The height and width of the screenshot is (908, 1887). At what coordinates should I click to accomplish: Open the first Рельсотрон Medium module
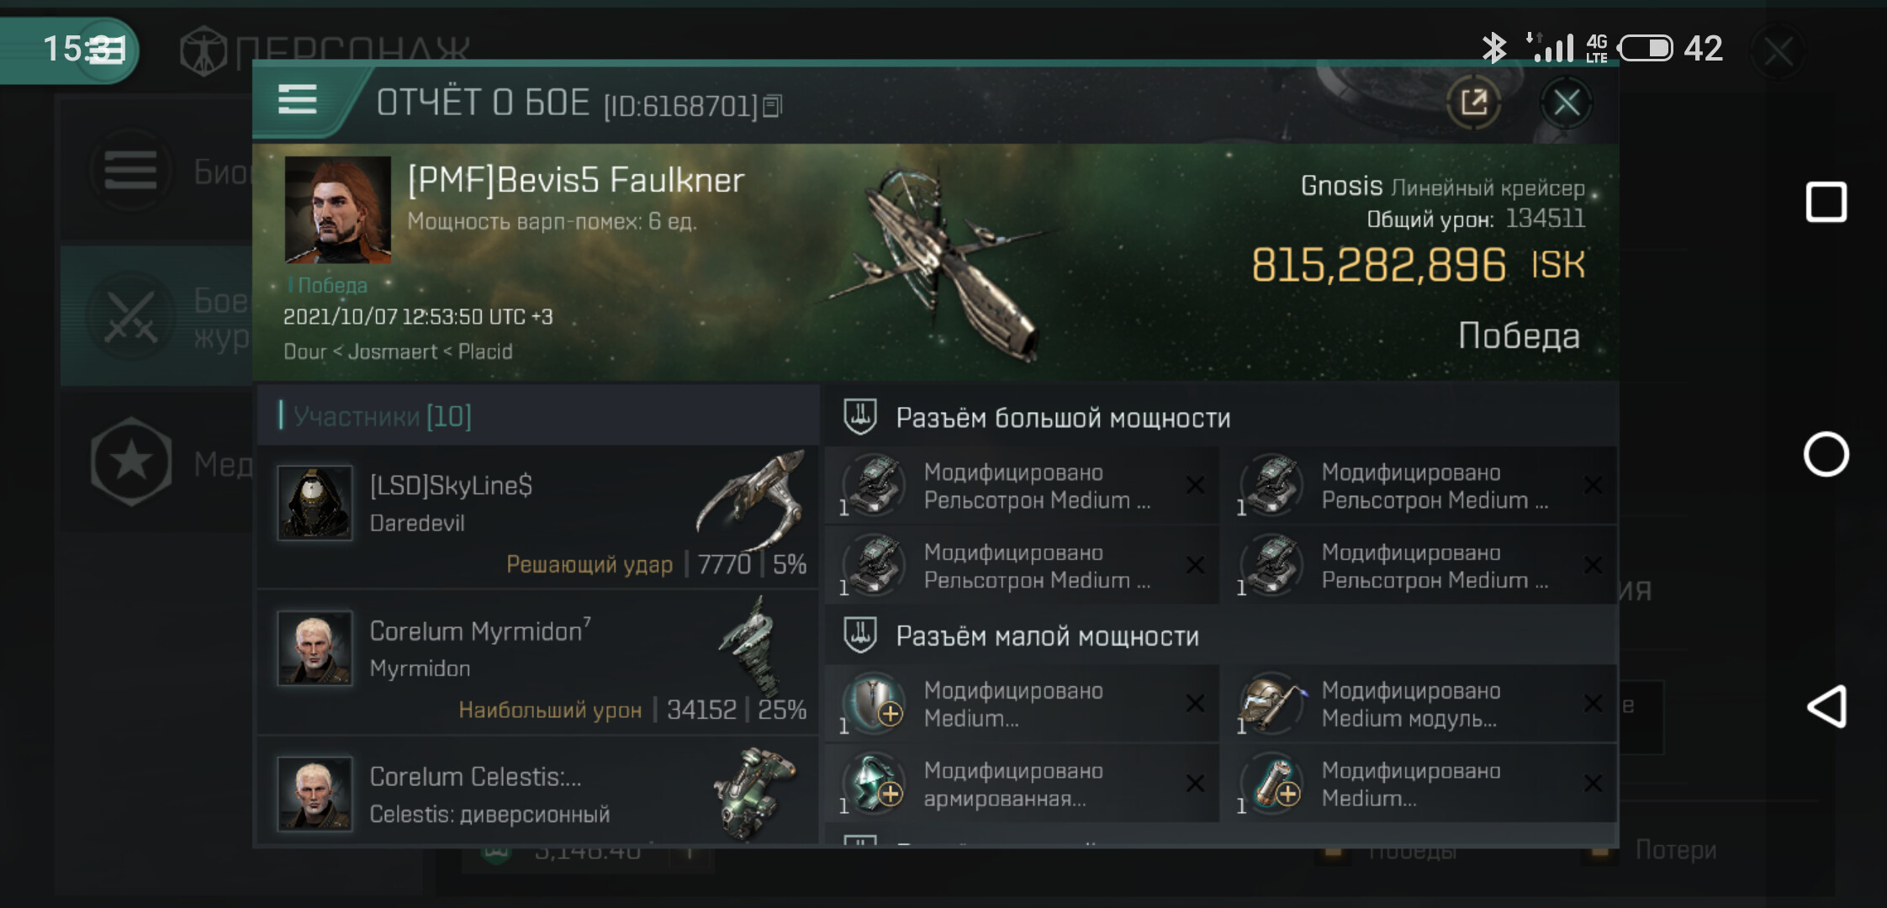[1022, 486]
